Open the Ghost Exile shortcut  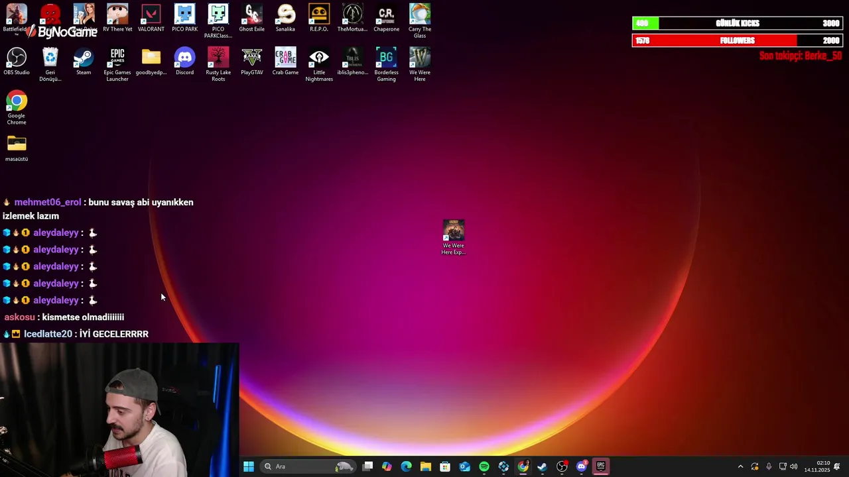(251, 18)
